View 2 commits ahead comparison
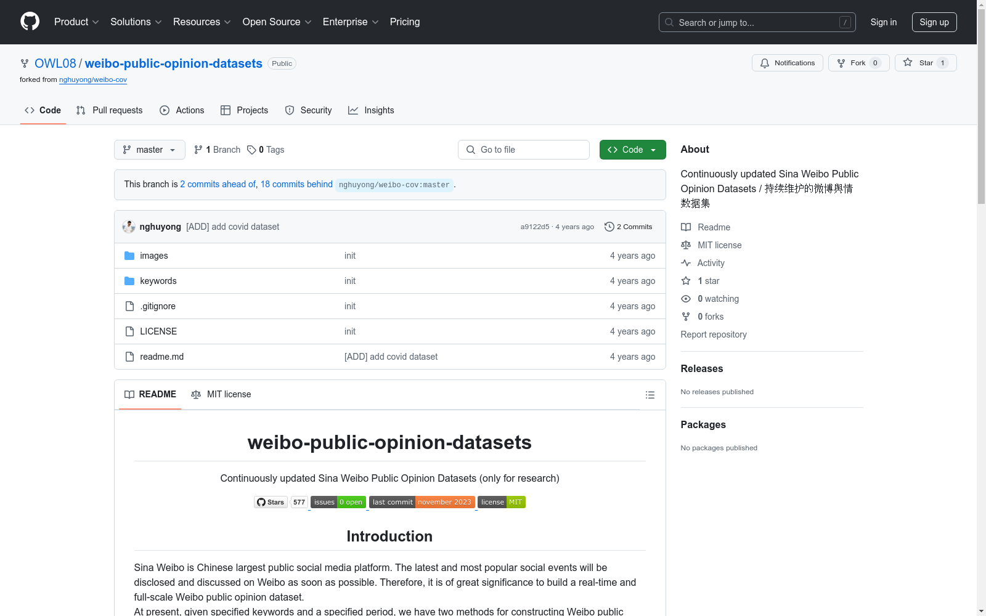The height and width of the screenshot is (616, 986). pyautogui.click(x=218, y=184)
